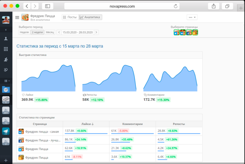Go forward with Safari's forward arrow

click(35, 6)
